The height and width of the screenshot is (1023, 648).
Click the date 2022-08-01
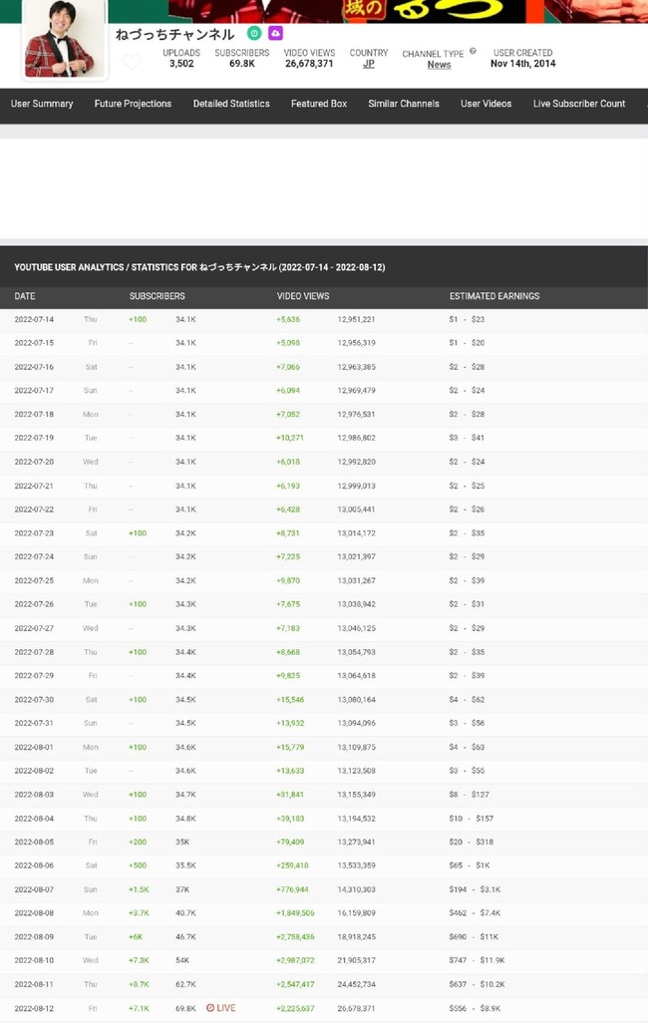34,747
